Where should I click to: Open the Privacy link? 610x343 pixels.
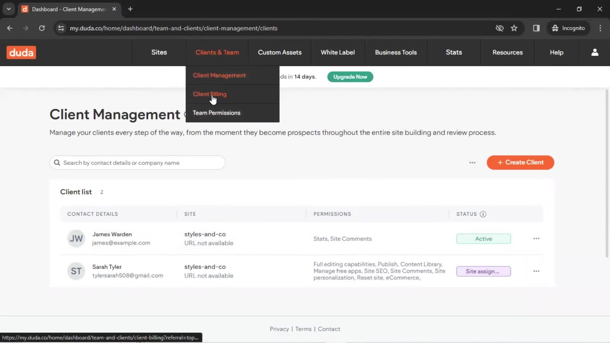tap(279, 329)
